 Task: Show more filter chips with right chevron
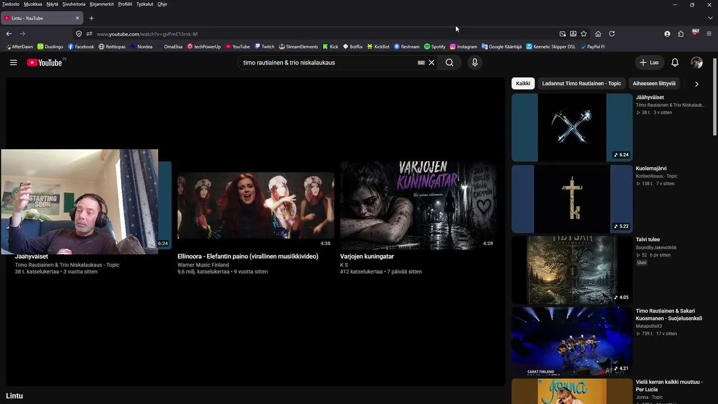[697, 84]
